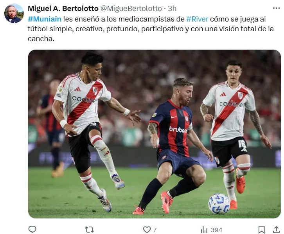The image size is (284, 234).
Task: Click the 7 likes count
Action: (155, 230)
